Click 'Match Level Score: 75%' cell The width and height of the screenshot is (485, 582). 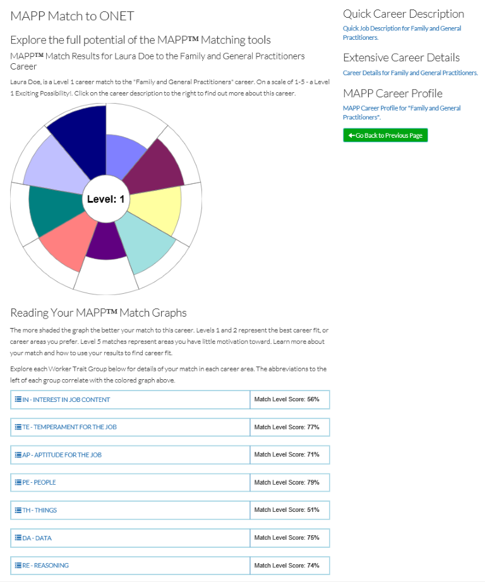(x=290, y=538)
